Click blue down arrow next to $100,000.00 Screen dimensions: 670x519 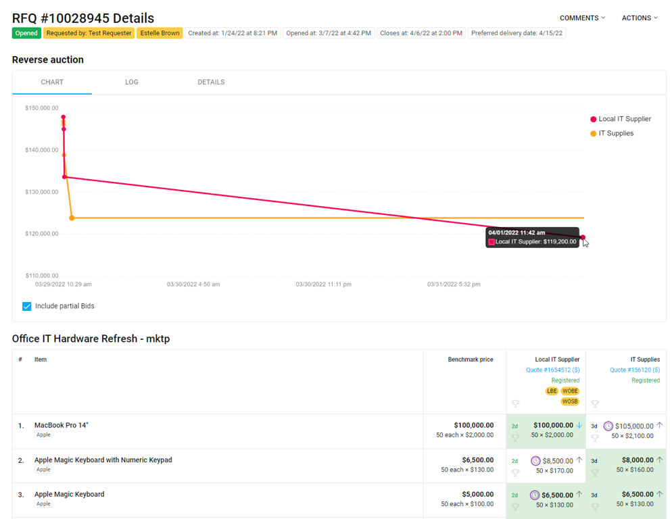point(579,425)
